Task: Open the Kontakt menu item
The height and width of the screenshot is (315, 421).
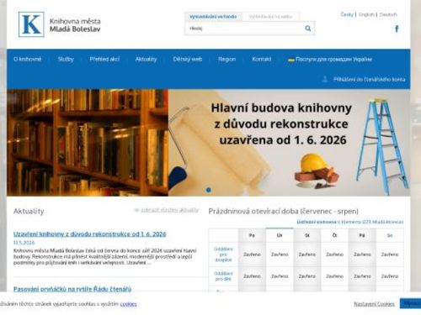Action: 262,59
